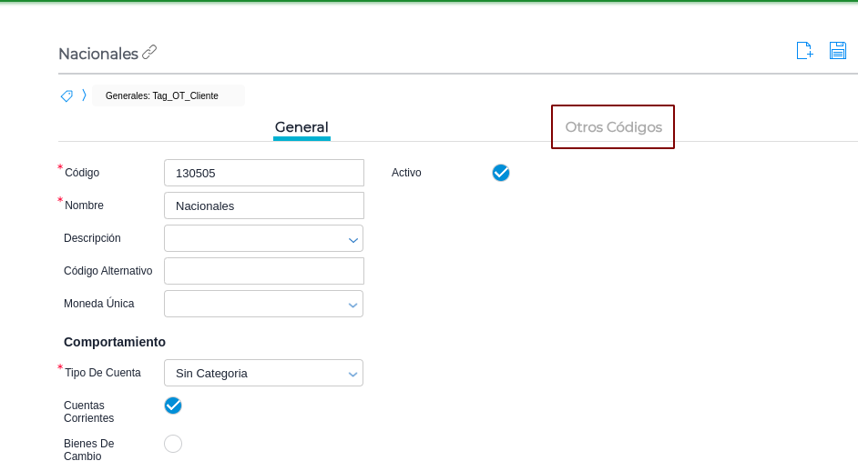
Task: Click the link icon beside Nacionales title
Action: [x=149, y=53]
